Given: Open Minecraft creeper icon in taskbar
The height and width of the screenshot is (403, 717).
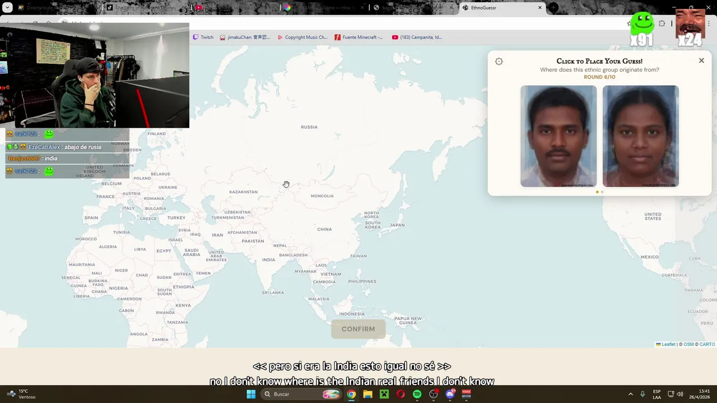Looking at the screenshot, I should (384, 394).
